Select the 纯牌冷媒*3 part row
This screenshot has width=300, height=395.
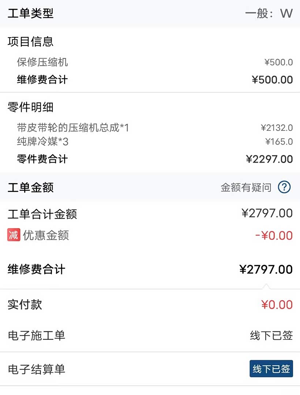pyautogui.click(x=42, y=141)
